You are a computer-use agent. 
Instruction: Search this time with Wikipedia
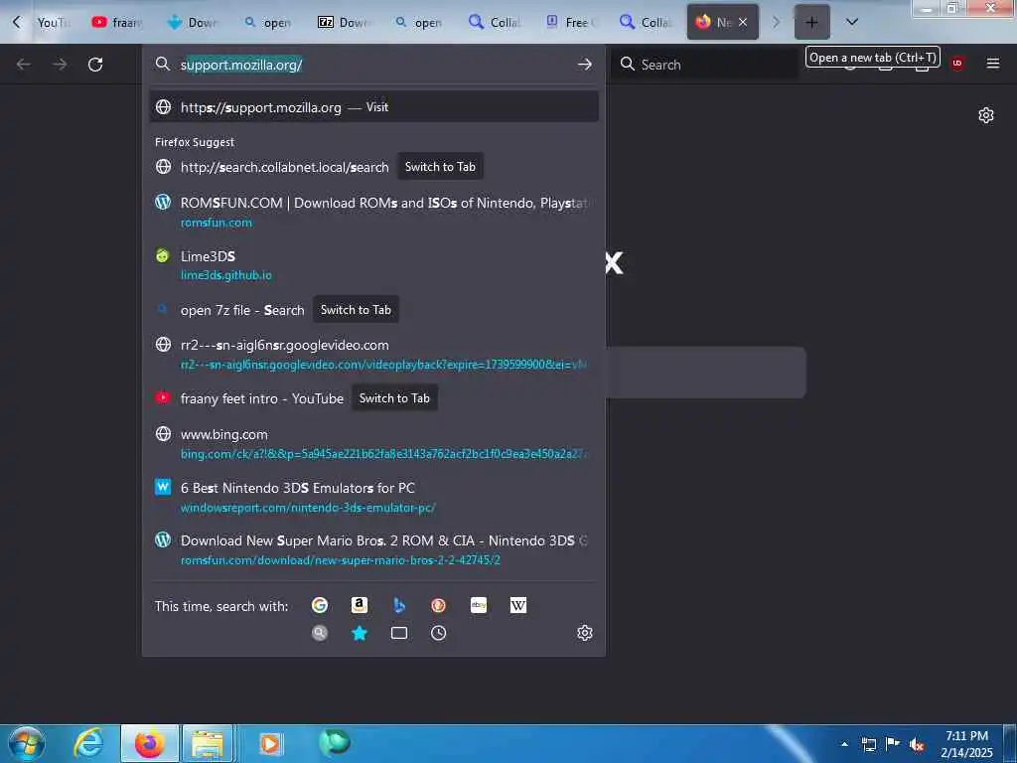pos(518,605)
